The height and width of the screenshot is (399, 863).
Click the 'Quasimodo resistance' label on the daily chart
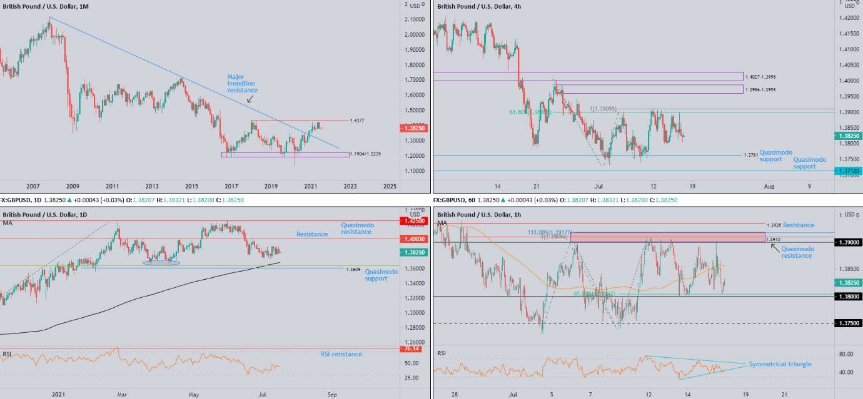pyautogui.click(x=356, y=229)
